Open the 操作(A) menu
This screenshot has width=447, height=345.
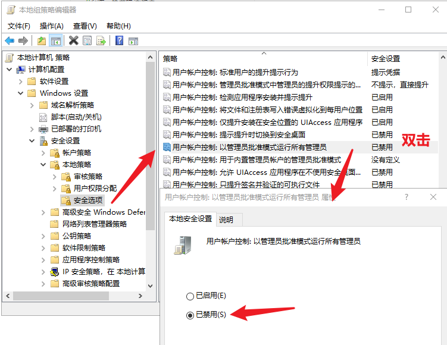51,26
